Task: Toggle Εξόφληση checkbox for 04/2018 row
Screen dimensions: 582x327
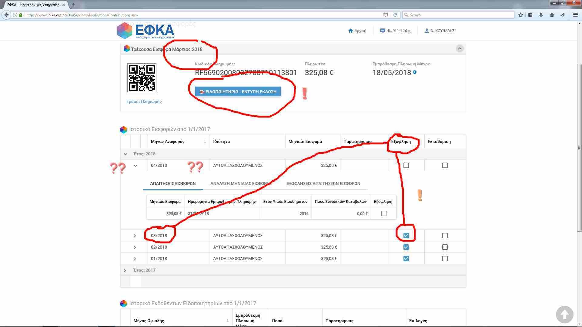Action: click(406, 165)
